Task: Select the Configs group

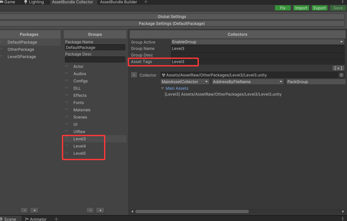Action: coord(95,81)
